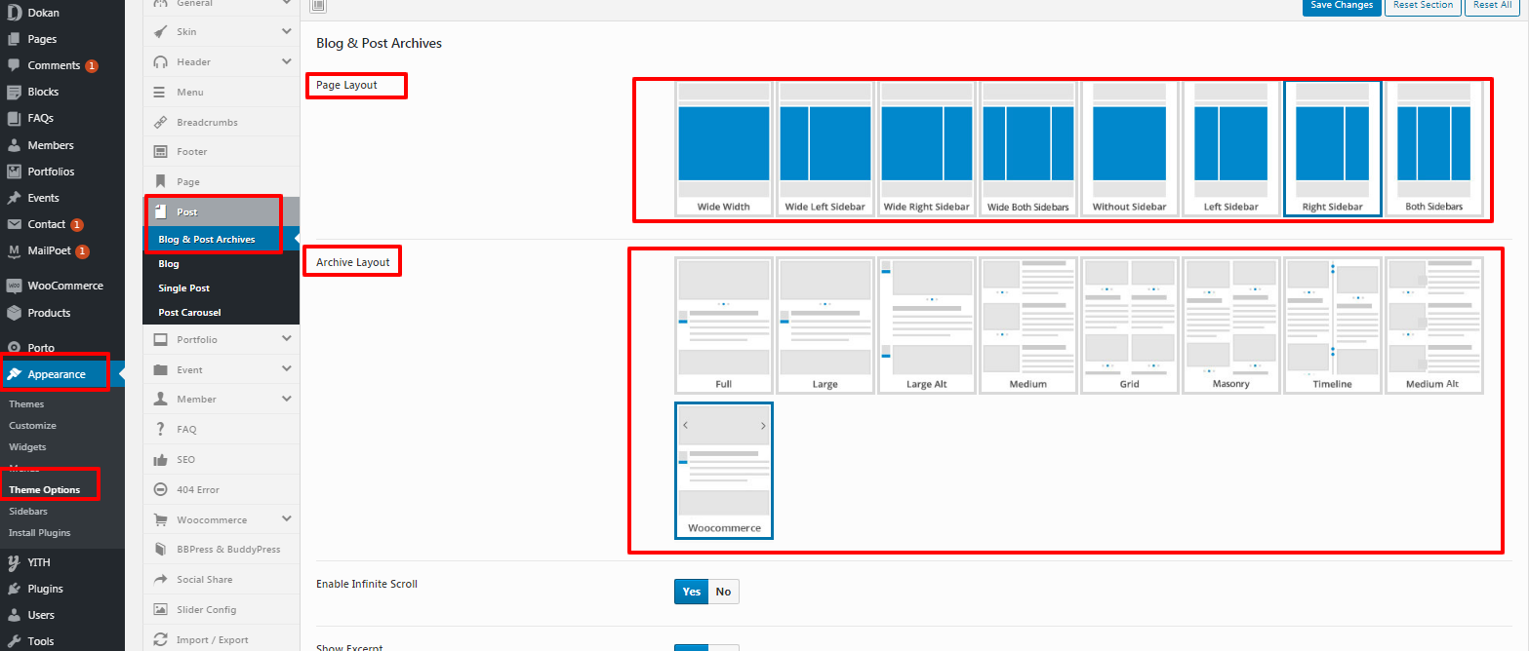Click the Events pin icon
Image resolution: width=1529 pixels, height=651 pixels.
click(14, 198)
